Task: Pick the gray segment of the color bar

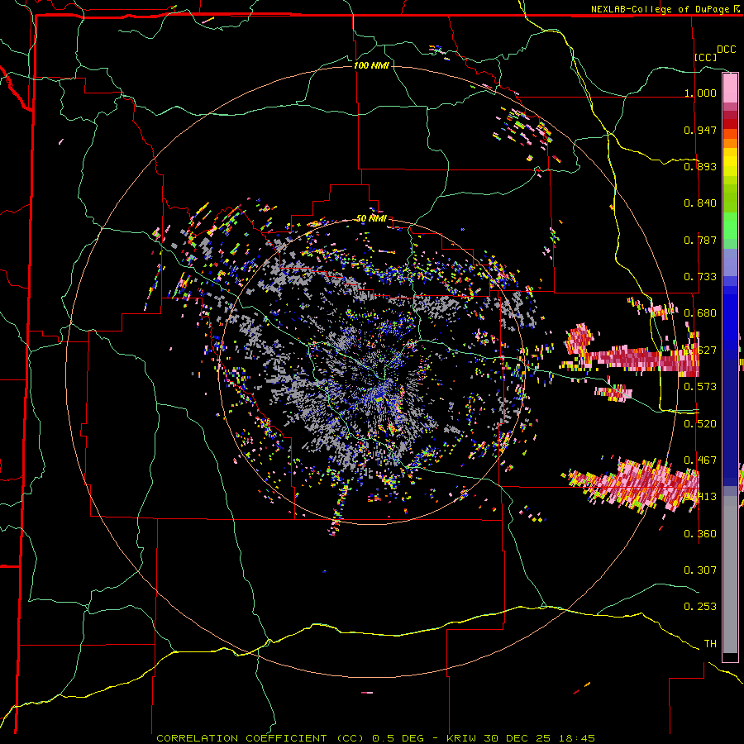Action: (730, 575)
